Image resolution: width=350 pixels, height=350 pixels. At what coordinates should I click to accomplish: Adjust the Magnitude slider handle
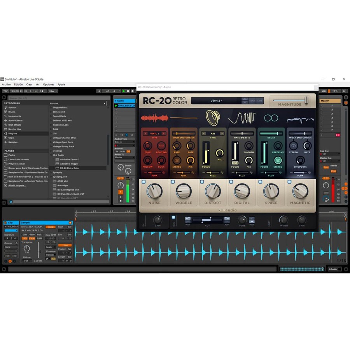[306, 100]
